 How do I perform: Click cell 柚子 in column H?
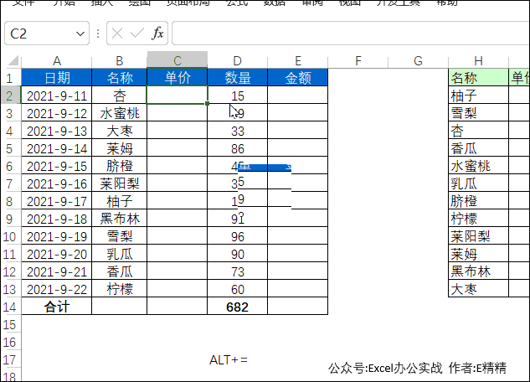coord(478,95)
